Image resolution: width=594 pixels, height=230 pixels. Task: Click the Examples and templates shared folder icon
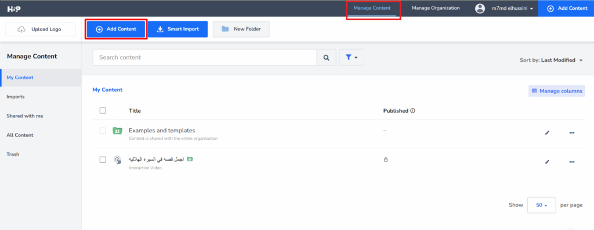pyautogui.click(x=117, y=131)
